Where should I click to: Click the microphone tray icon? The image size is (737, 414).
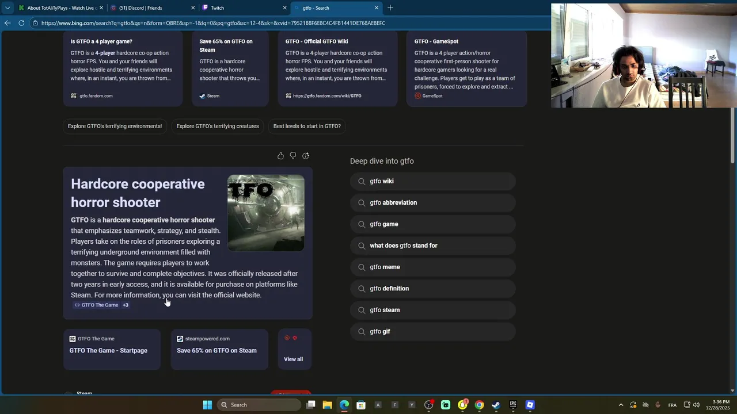(658, 405)
